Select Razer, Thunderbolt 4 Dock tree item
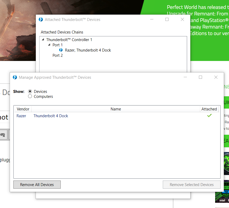The image size is (229, 208). (x=88, y=50)
